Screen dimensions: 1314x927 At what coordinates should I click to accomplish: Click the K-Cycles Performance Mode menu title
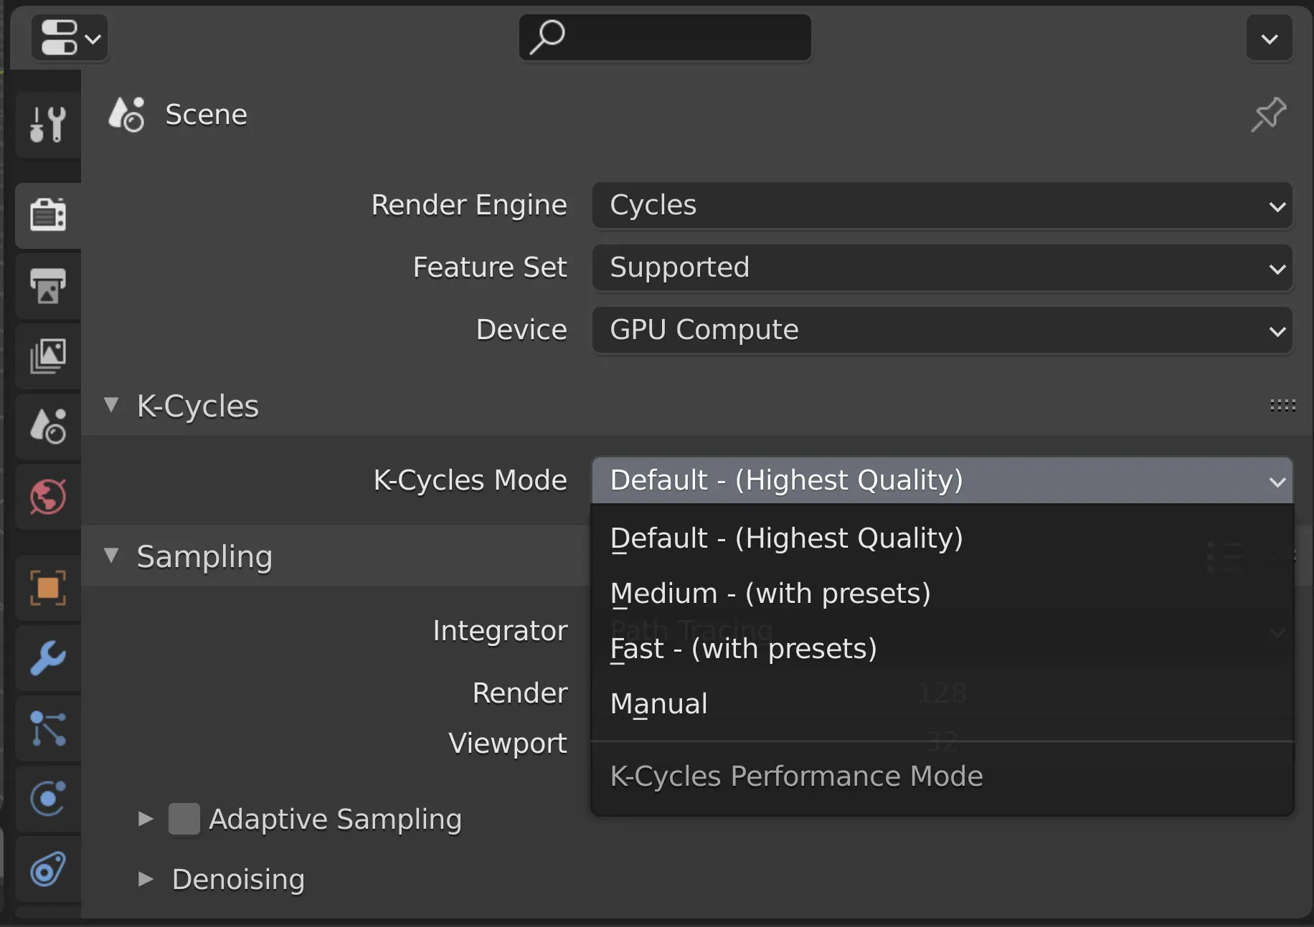(796, 776)
